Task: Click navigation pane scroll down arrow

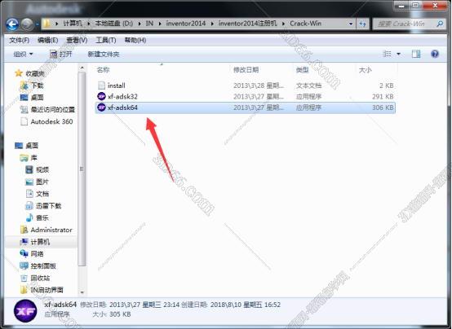Action: 82,292
